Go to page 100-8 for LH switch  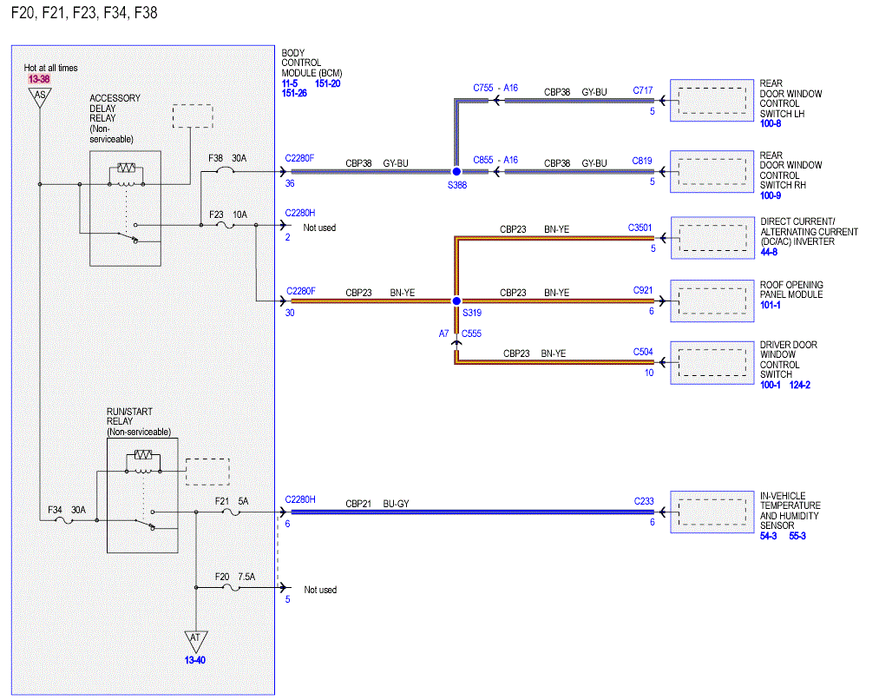click(x=771, y=123)
